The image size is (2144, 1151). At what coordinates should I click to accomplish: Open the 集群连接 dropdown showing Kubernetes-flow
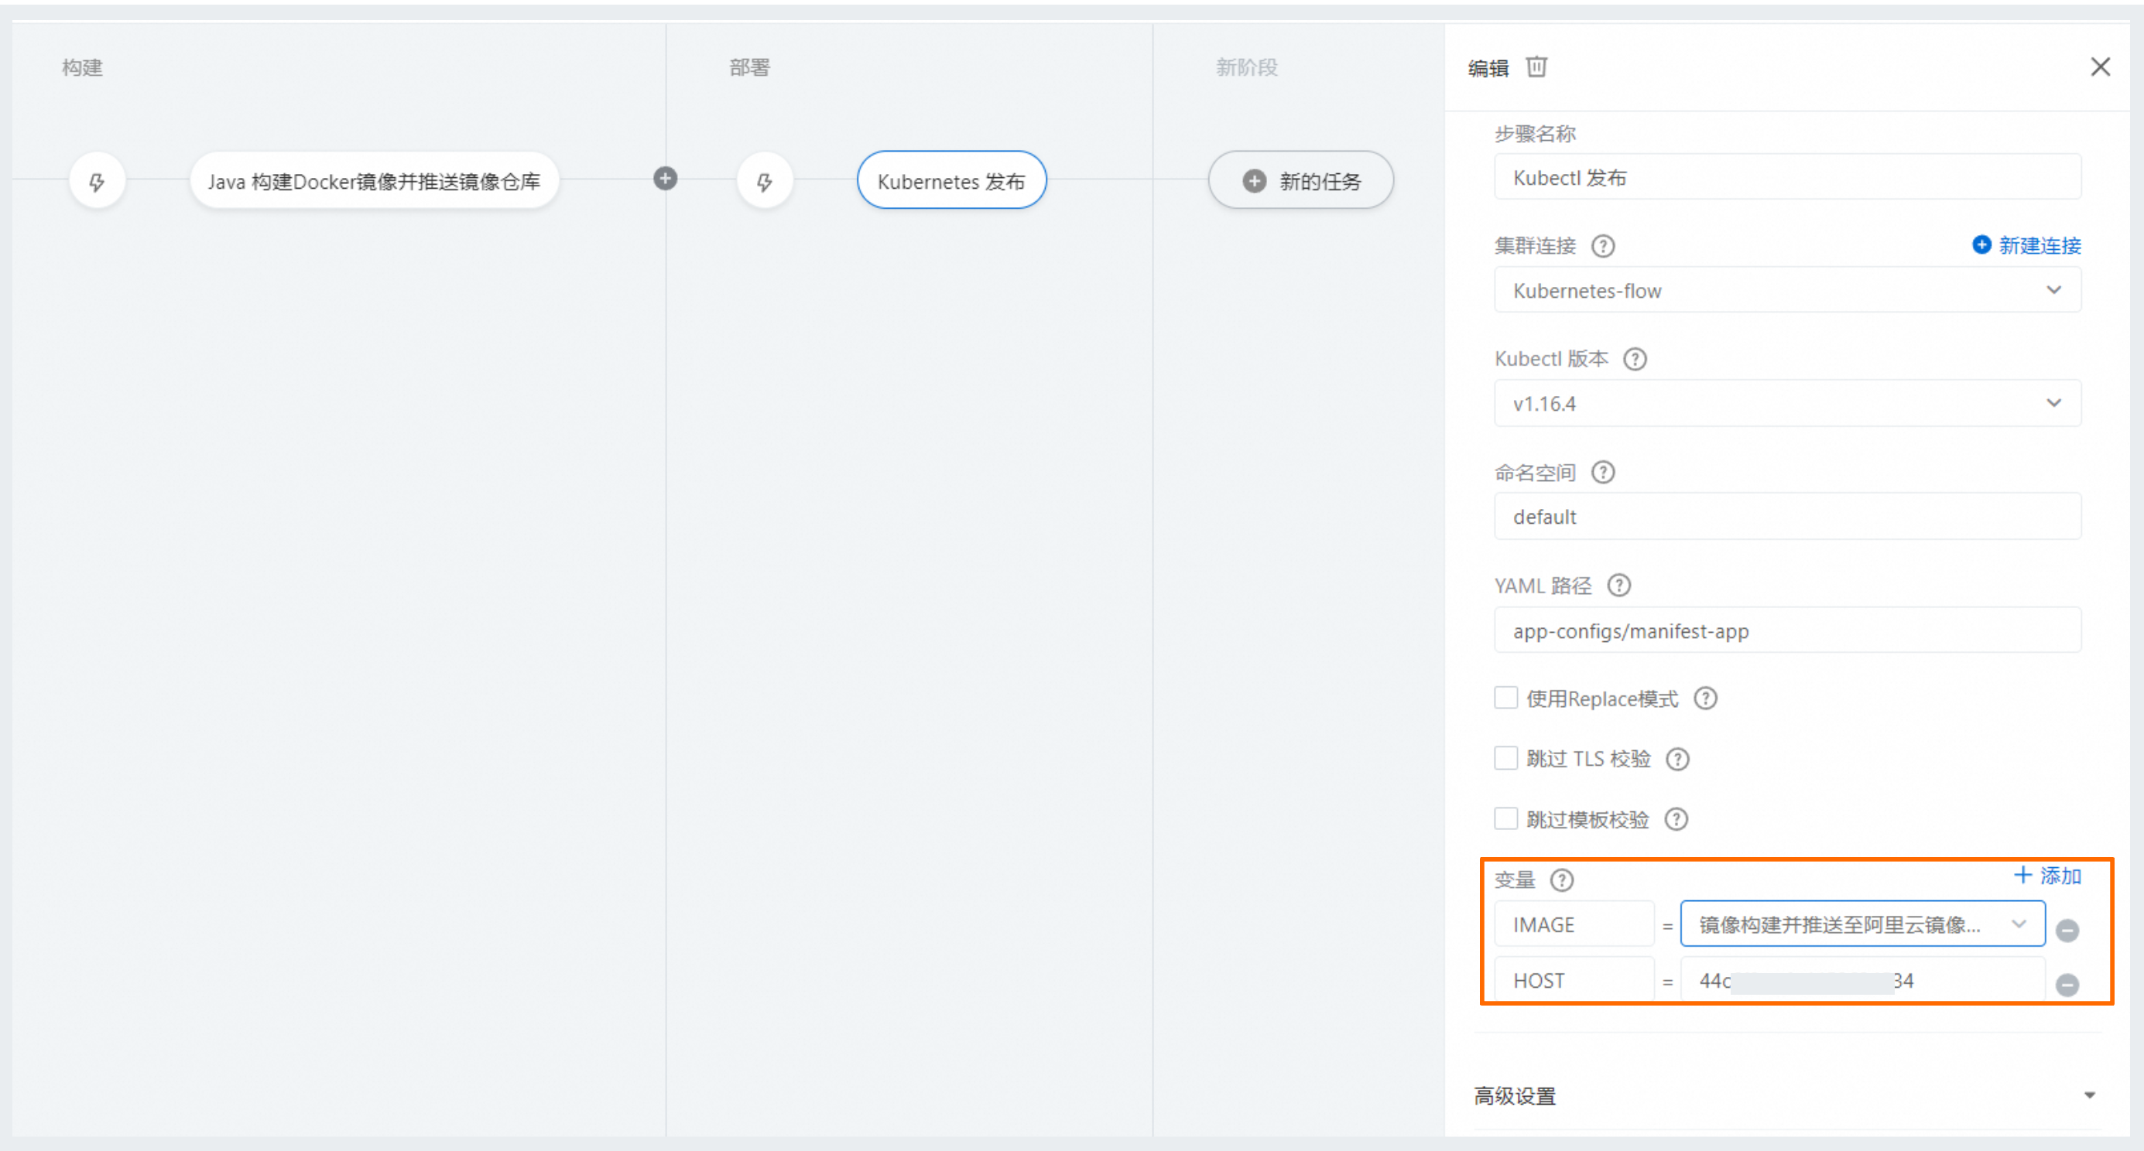1788,290
